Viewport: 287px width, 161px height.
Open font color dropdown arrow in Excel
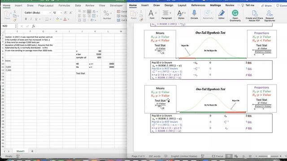pos(69,19)
